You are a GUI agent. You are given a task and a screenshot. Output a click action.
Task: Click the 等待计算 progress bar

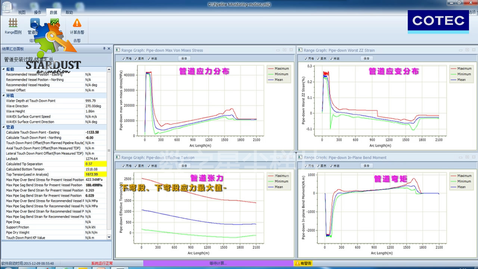click(x=218, y=263)
